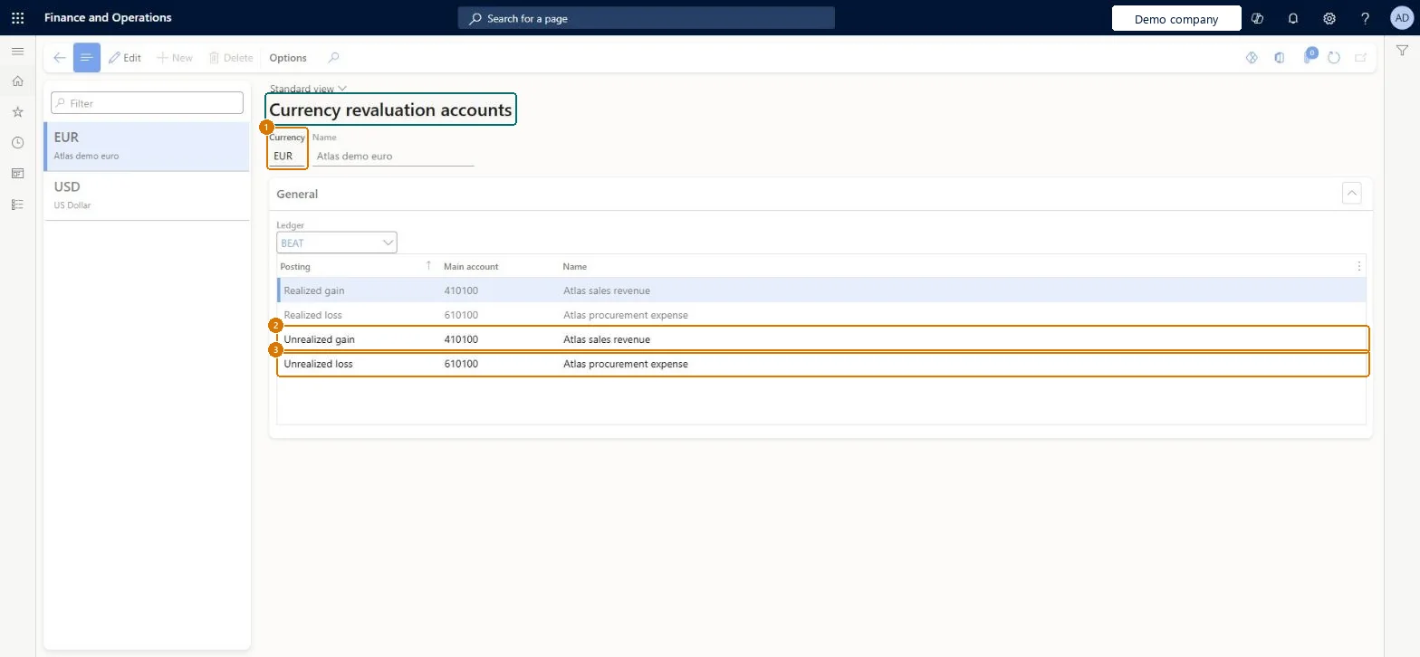Viewport: 1420px width, 657px height.
Task: Open attachments icon with zero badge
Action: pos(1309,56)
